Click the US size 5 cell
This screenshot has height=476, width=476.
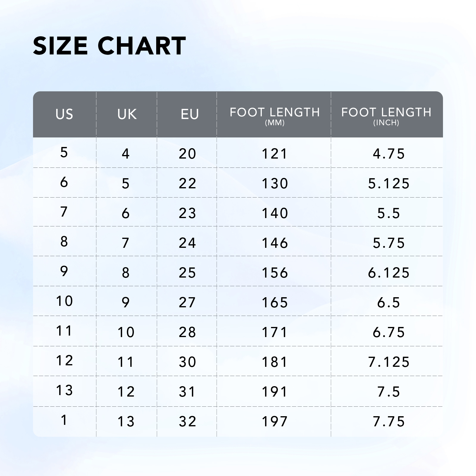(64, 153)
